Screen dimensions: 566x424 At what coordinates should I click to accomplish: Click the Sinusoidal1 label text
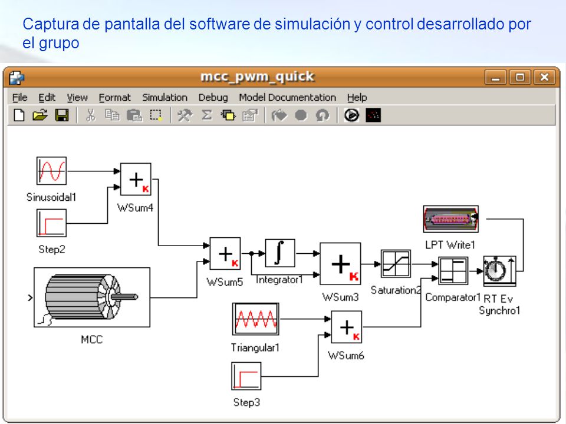[51, 197]
